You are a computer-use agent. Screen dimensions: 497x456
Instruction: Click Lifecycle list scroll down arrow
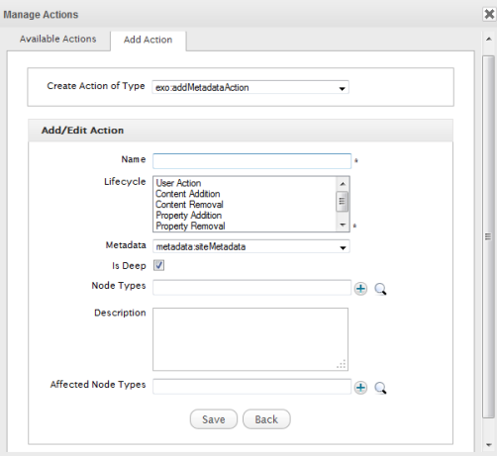(343, 225)
